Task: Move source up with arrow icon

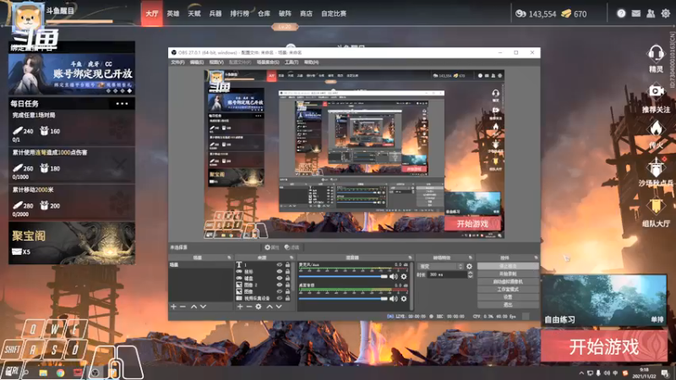Action: [270, 307]
